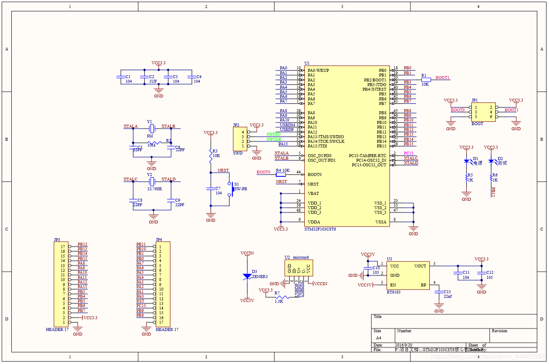Click the VBAT pin name
Screen dimensions: 549x364
pos(313,194)
